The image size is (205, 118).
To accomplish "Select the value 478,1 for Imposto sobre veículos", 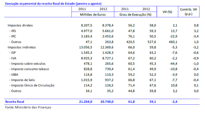I will point(88,64).
